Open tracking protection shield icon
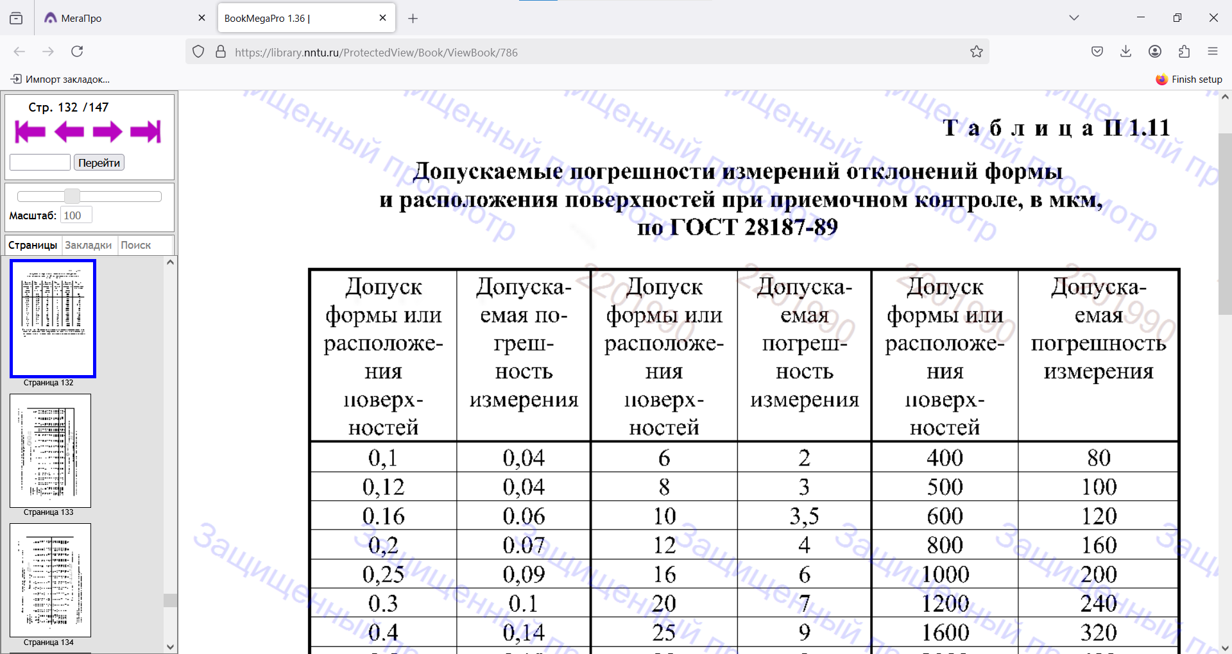 [198, 52]
